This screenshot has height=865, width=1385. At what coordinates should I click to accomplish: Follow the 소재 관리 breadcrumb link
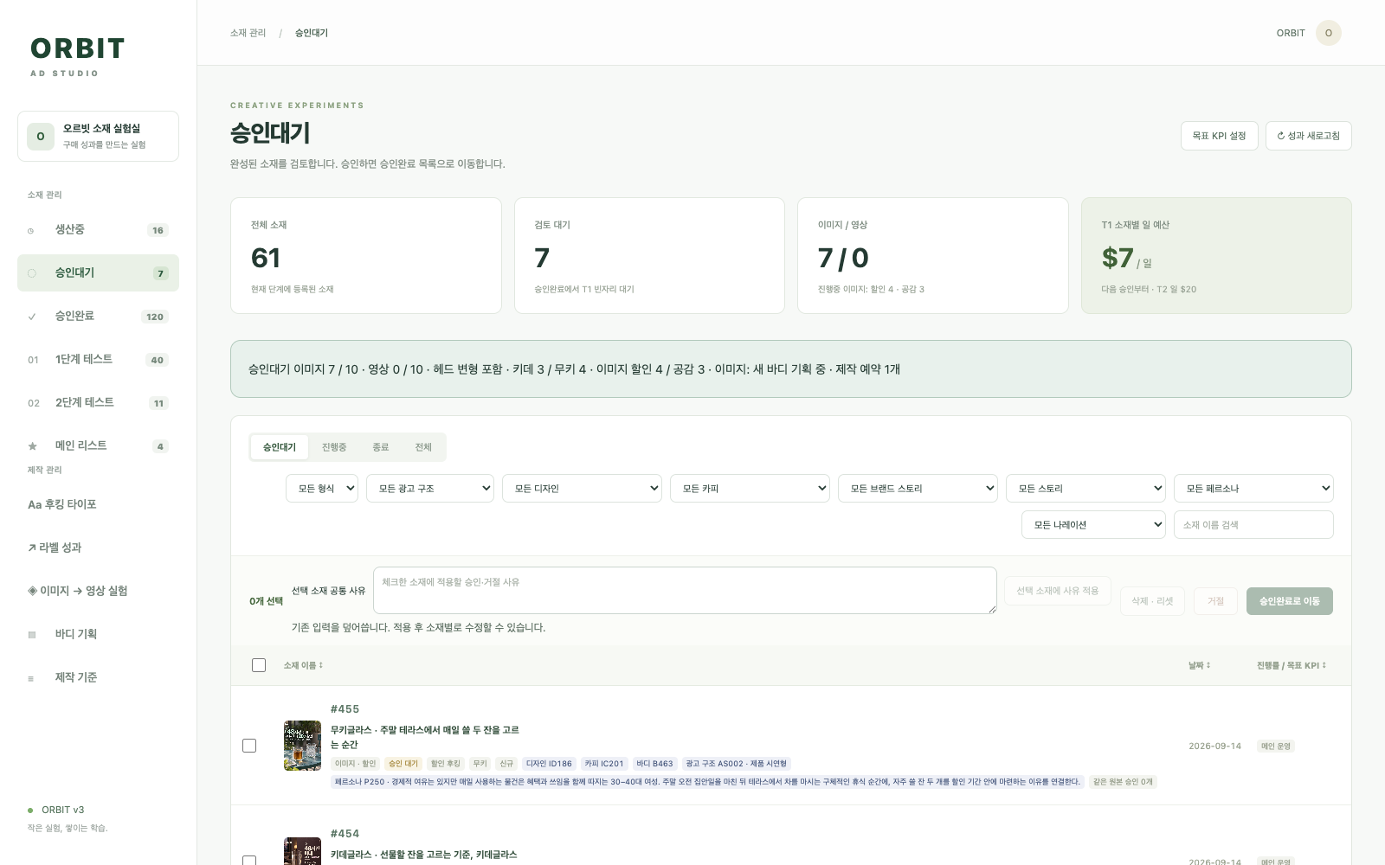pos(248,33)
